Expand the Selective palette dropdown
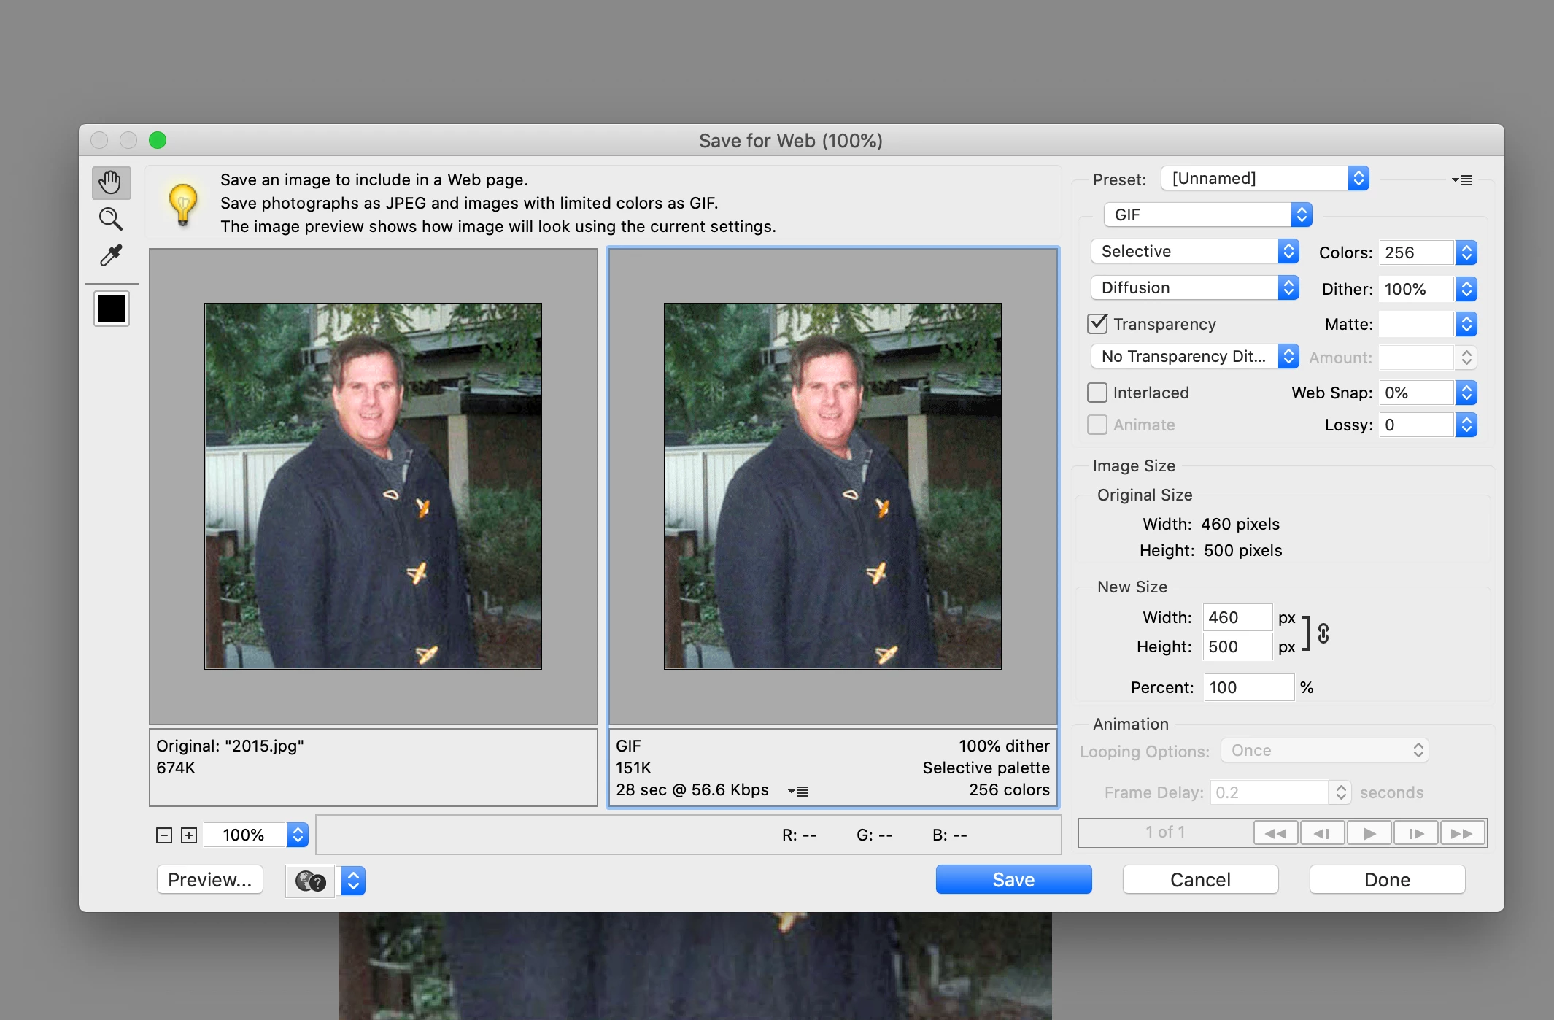Image resolution: width=1554 pixels, height=1020 pixels. [x=1194, y=251]
